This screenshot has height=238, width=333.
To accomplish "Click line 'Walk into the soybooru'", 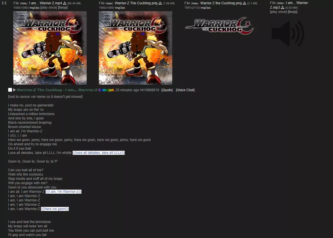I will pyautogui.click(x=25, y=174).
